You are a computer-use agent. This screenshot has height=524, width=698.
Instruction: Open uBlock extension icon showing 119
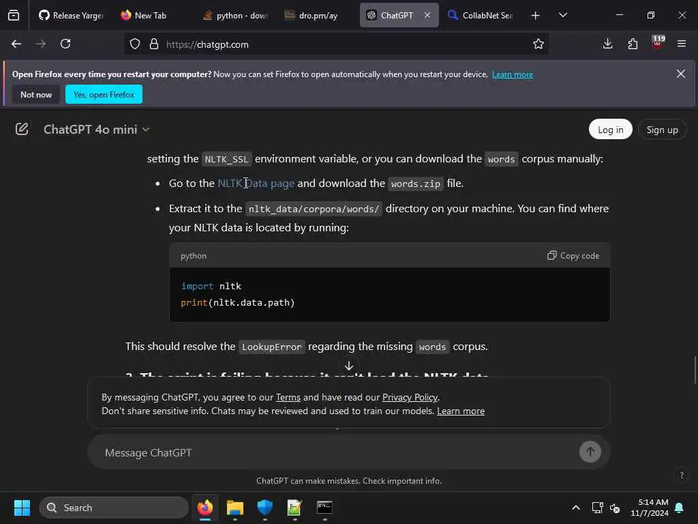pyautogui.click(x=658, y=43)
